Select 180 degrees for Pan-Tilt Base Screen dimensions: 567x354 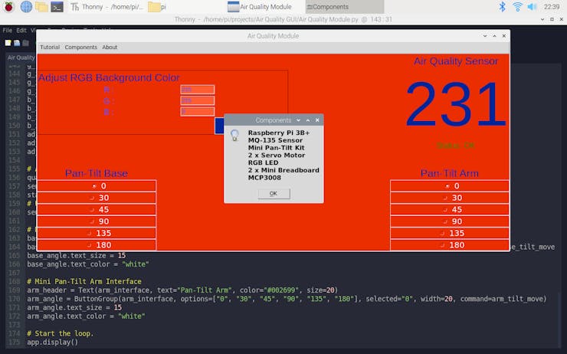97,244
